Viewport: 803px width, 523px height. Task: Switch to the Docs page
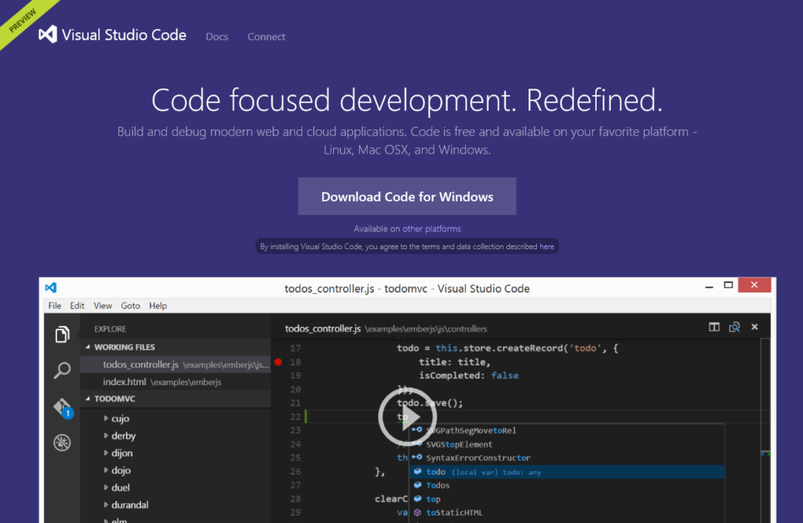tap(216, 36)
